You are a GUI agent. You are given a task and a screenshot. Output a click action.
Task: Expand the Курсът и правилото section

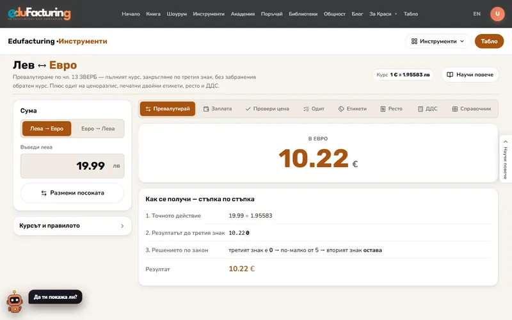pos(72,226)
